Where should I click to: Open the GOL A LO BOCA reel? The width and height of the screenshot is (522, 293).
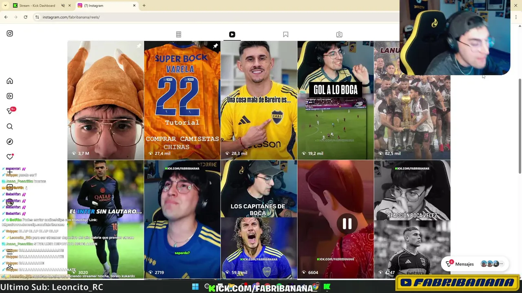336,100
